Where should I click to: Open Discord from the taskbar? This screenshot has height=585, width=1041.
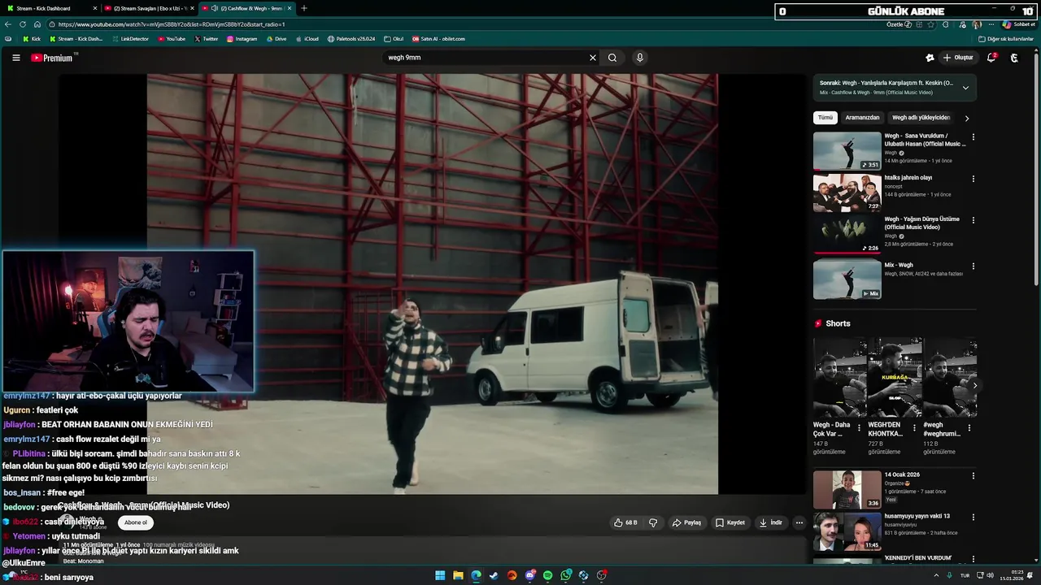tap(529, 575)
